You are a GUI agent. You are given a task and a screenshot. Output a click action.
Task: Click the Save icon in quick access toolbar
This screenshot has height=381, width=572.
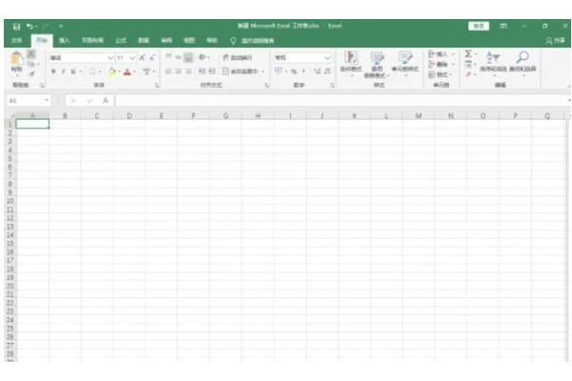(x=16, y=27)
